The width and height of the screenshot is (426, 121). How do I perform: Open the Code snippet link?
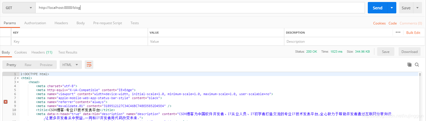(393, 23)
